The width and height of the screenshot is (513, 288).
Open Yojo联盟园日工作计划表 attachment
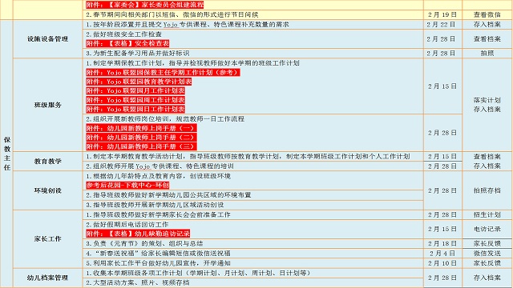(x=135, y=109)
